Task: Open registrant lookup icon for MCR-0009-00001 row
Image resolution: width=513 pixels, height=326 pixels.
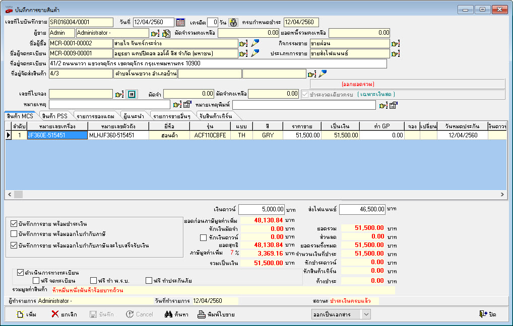Action: click(x=243, y=53)
